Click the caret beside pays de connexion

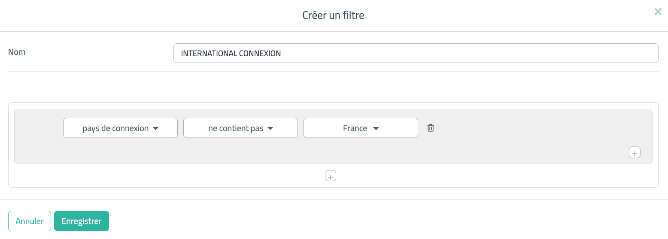156,128
